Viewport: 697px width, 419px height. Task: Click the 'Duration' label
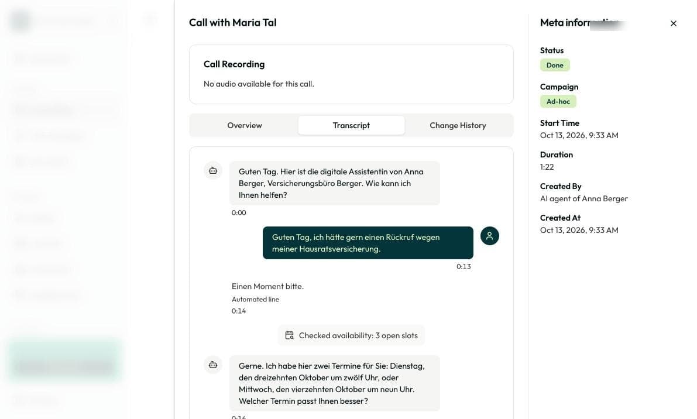point(557,154)
